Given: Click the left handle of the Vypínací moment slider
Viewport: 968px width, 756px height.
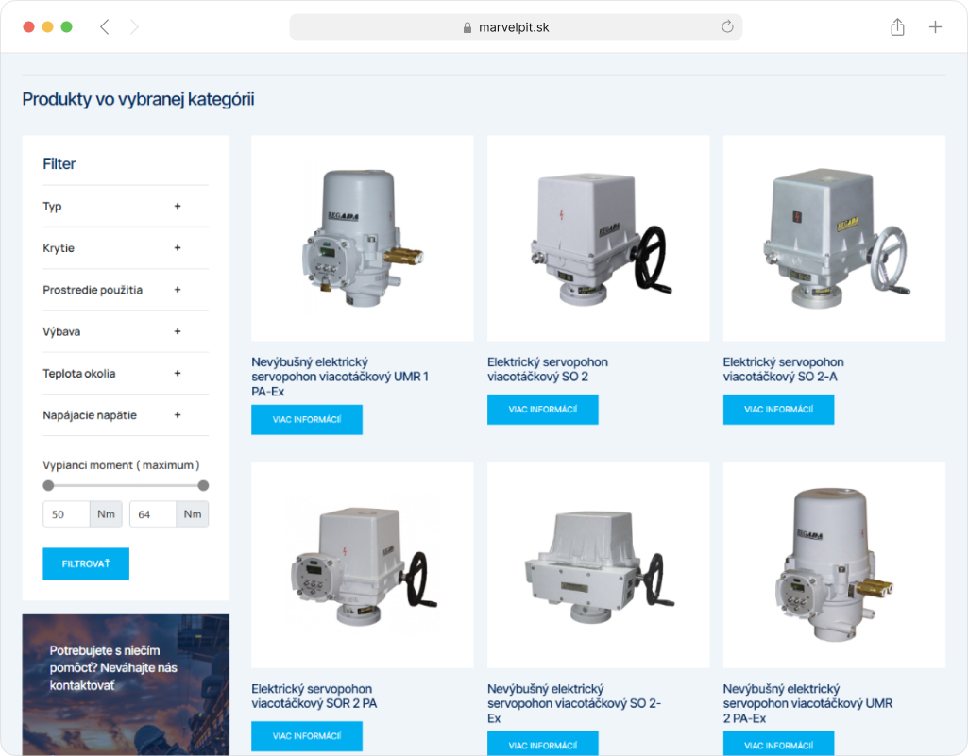Looking at the screenshot, I should pyautogui.click(x=48, y=486).
